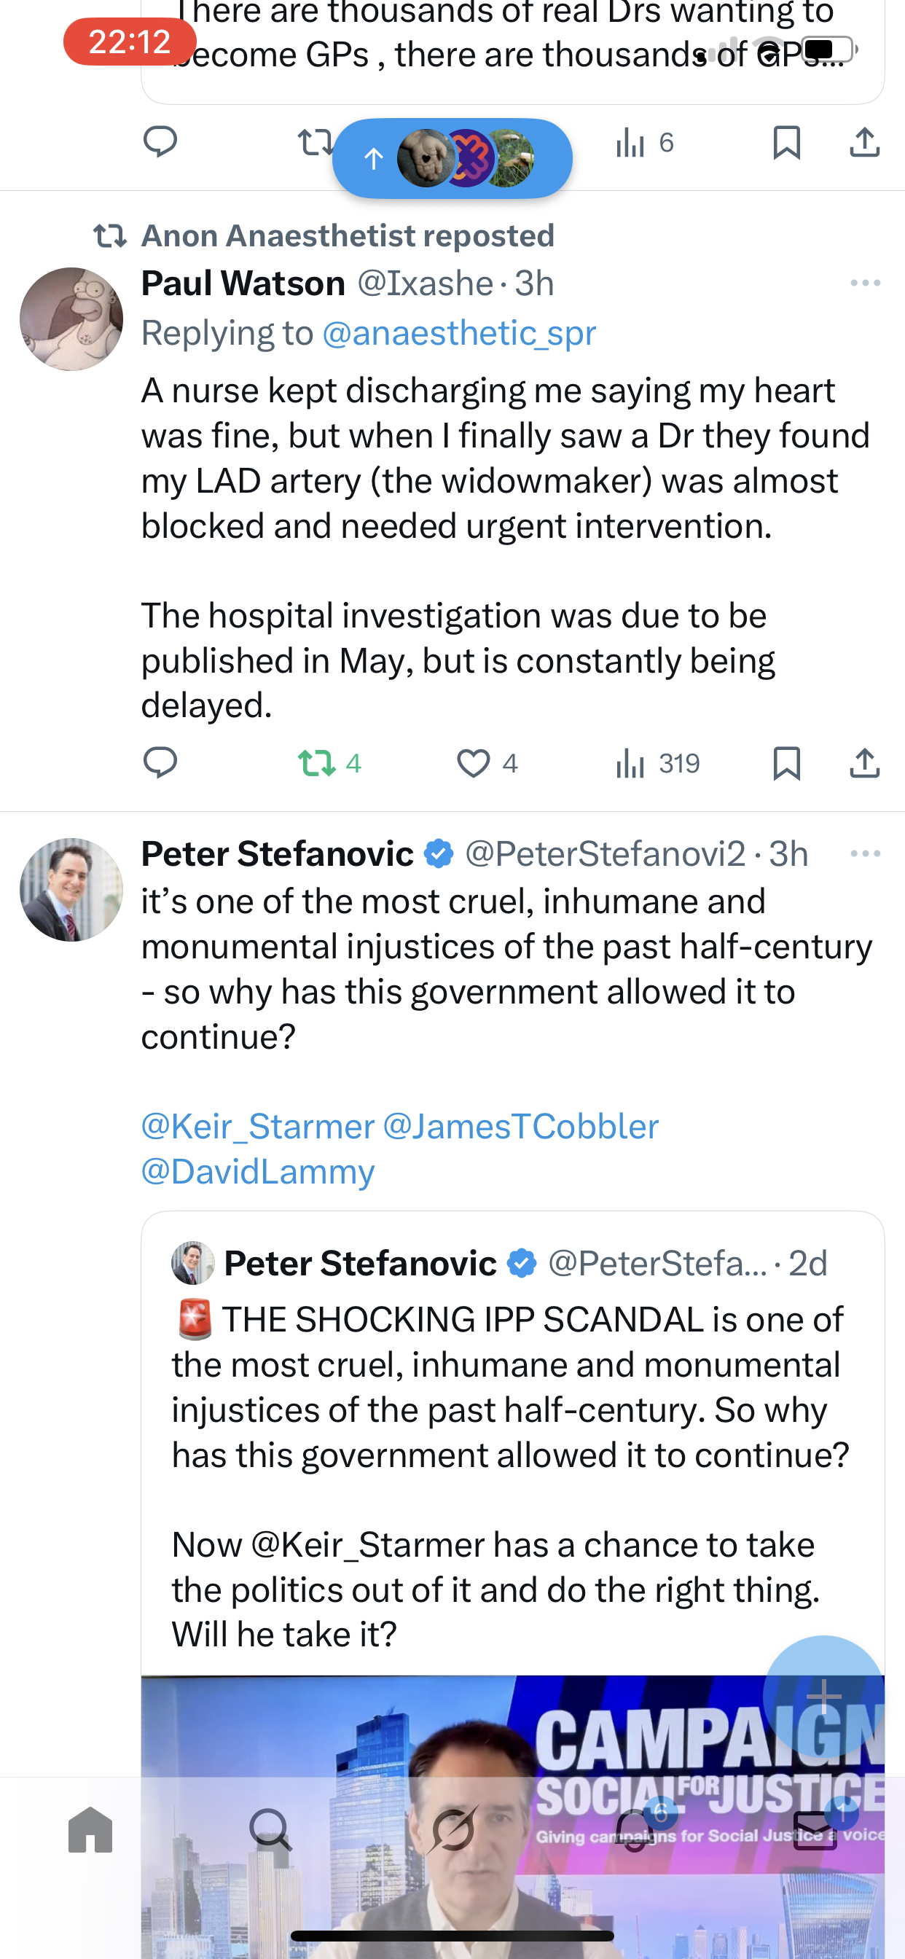
Task: Tap the new posts arrow pill
Action: [x=452, y=158]
